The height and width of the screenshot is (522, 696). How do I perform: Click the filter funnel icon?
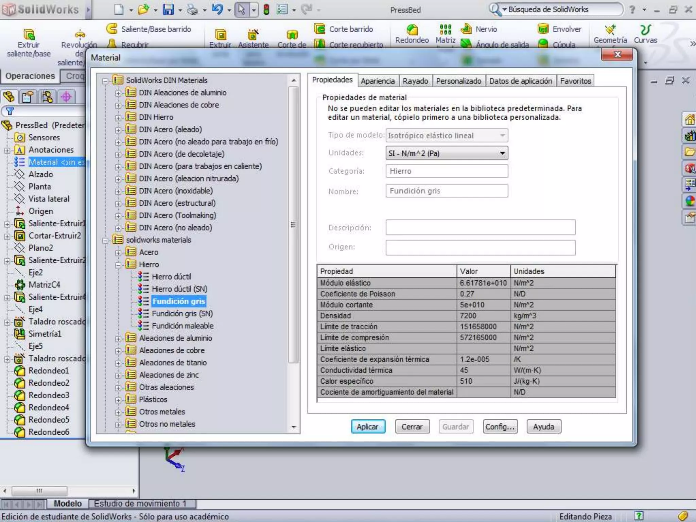(x=10, y=111)
